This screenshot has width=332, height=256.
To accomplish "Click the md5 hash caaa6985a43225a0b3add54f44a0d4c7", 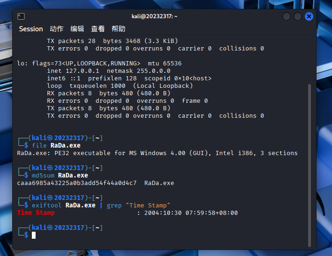I will (77, 183).
